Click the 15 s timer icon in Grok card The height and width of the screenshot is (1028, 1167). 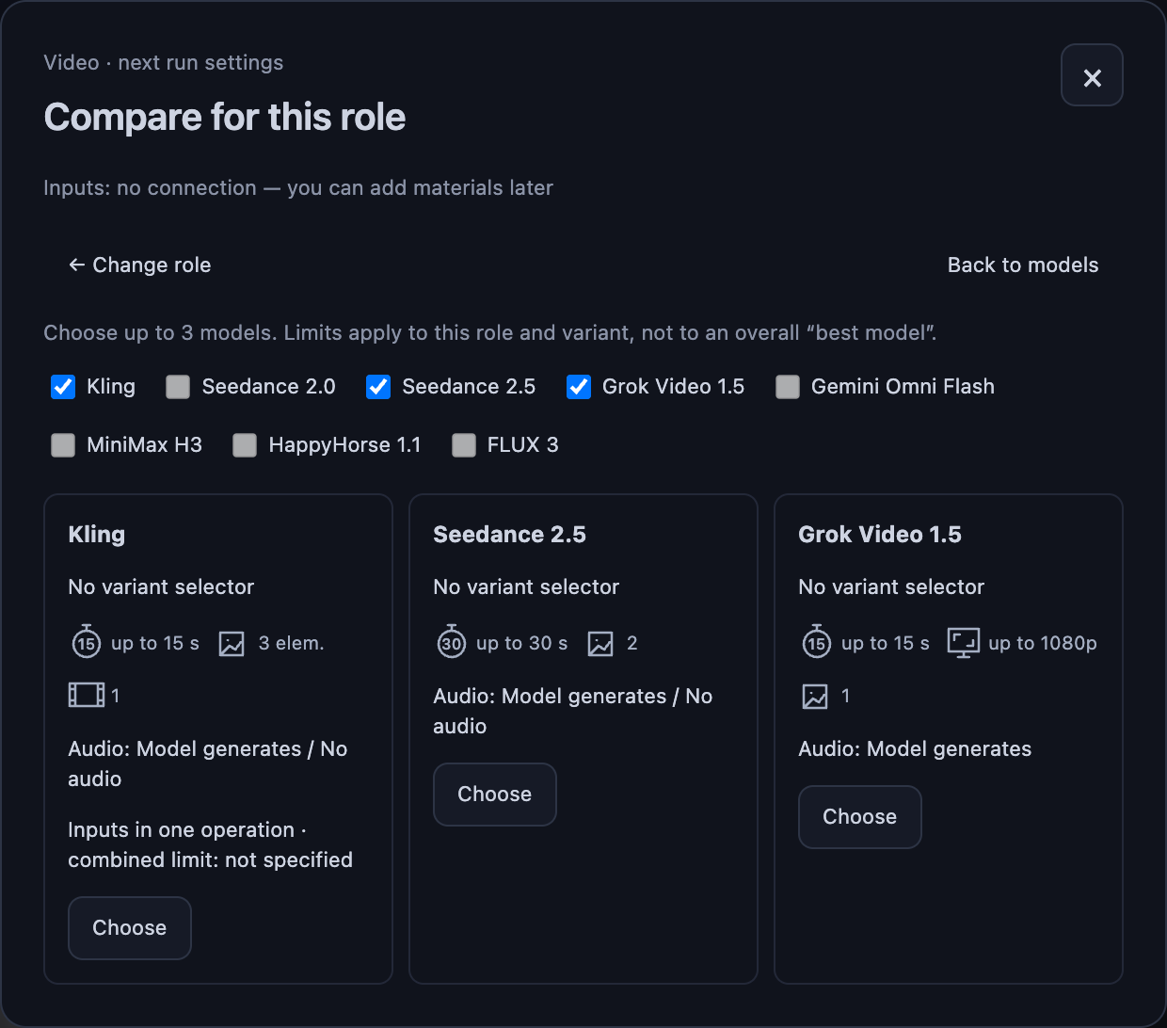(x=817, y=642)
